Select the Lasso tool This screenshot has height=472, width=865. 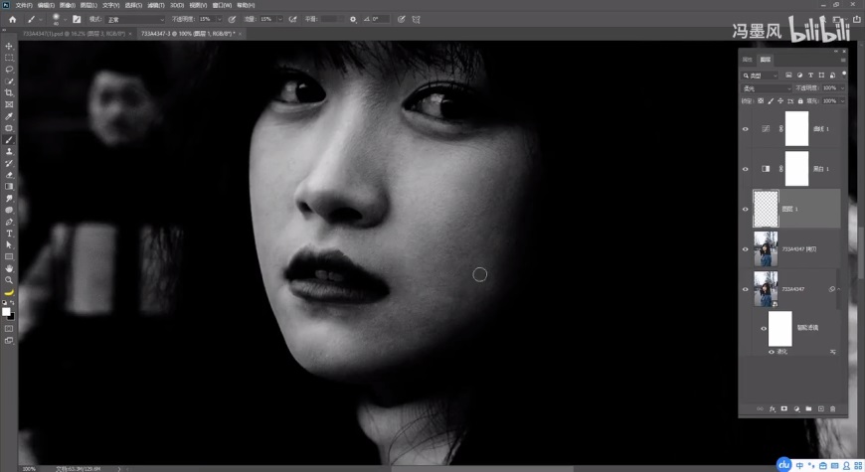point(9,70)
